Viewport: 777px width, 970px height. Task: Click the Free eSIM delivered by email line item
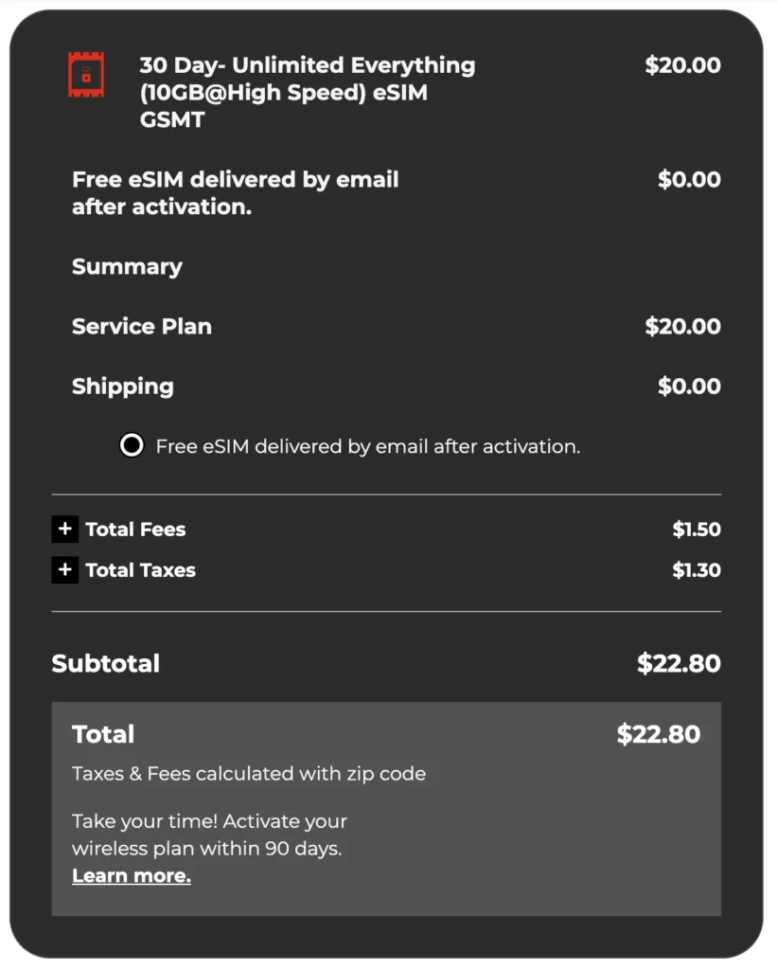click(x=235, y=193)
